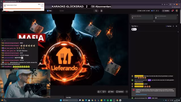Open the weather widget on taskbar

click(x=4, y=100)
